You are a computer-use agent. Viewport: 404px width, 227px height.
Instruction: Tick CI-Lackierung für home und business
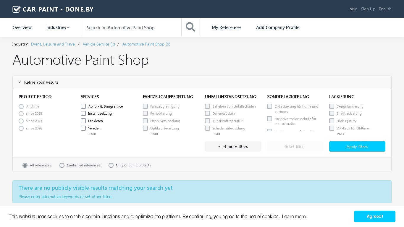pos(270,106)
